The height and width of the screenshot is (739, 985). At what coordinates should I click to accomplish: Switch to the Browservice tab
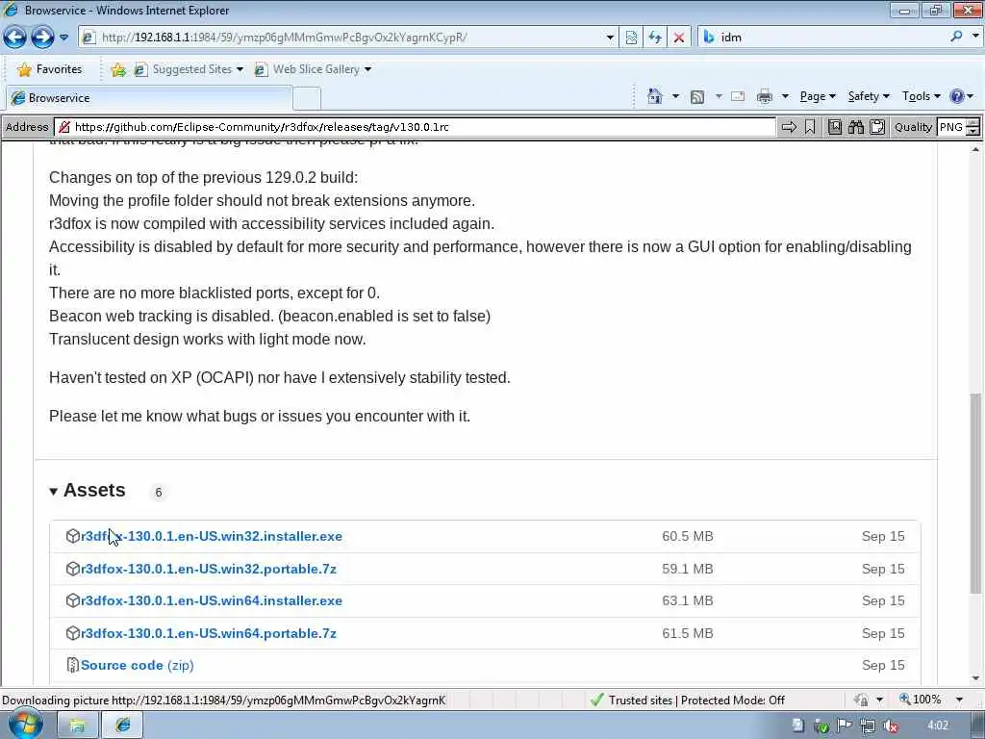[149, 98]
